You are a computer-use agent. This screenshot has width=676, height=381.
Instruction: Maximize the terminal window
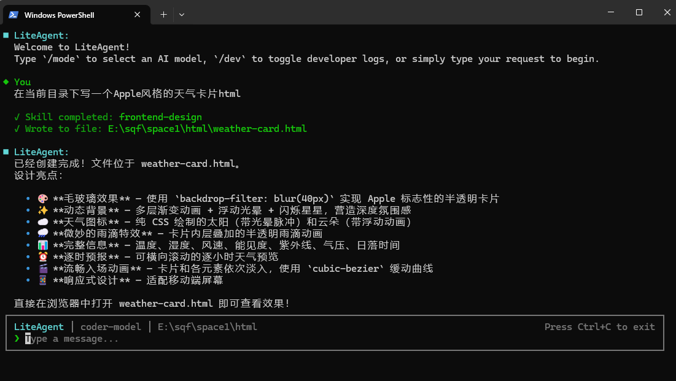click(x=639, y=12)
